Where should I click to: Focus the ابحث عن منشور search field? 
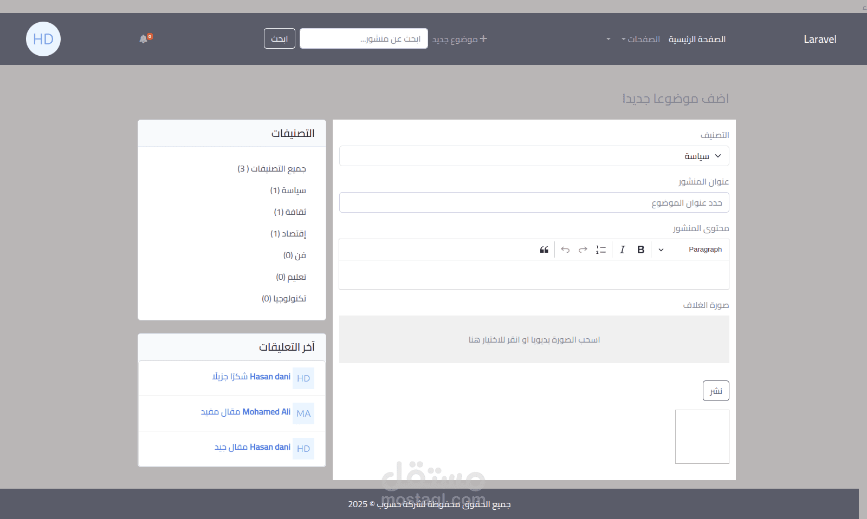coord(364,38)
